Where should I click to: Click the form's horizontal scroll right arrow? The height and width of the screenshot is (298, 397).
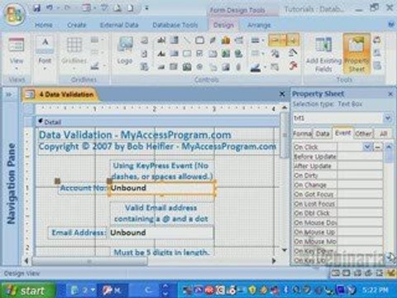tap(274, 261)
